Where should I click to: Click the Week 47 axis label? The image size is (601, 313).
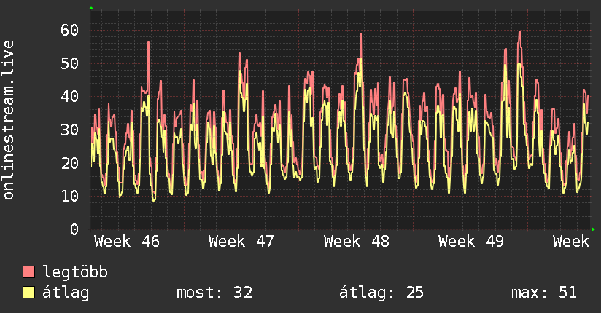(241, 242)
